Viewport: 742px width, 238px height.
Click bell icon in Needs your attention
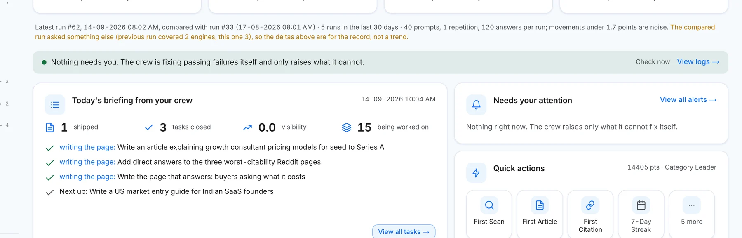pyautogui.click(x=476, y=105)
